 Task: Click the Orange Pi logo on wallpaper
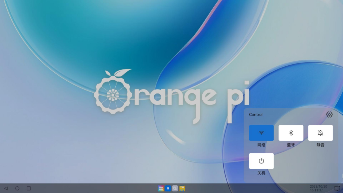pos(172,96)
